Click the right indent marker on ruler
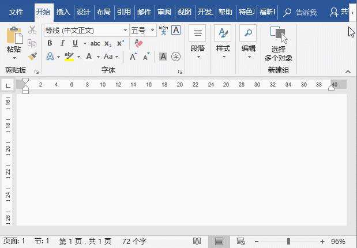 point(331,88)
